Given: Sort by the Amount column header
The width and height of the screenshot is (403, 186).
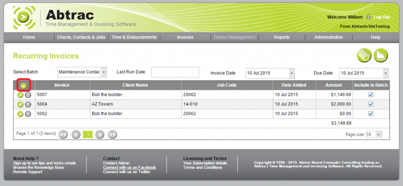Looking at the screenshot, I should click(x=334, y=85).
